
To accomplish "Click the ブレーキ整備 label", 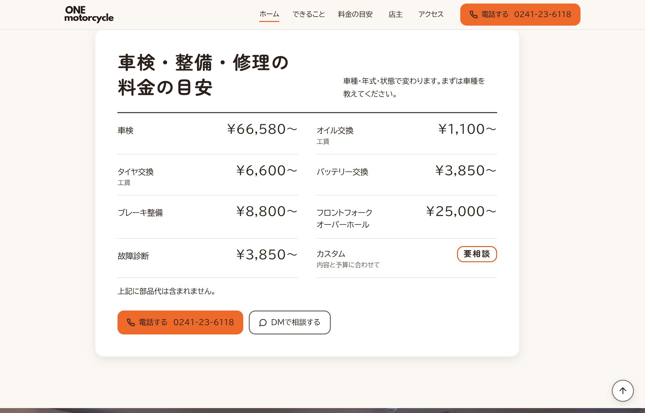I will pyautogui.click(x=140, y=213).
